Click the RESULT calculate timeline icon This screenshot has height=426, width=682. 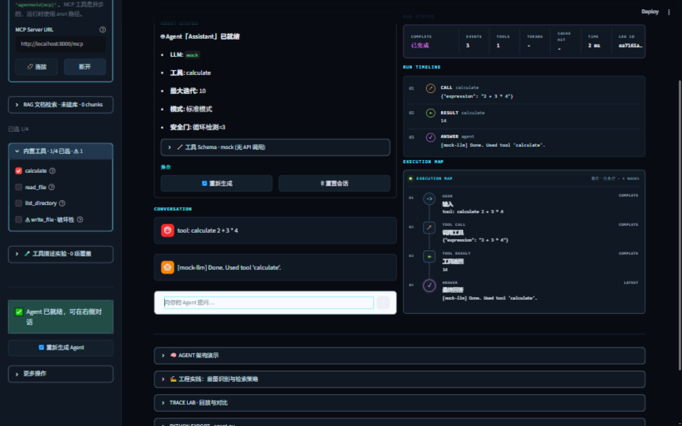[431, 113]
